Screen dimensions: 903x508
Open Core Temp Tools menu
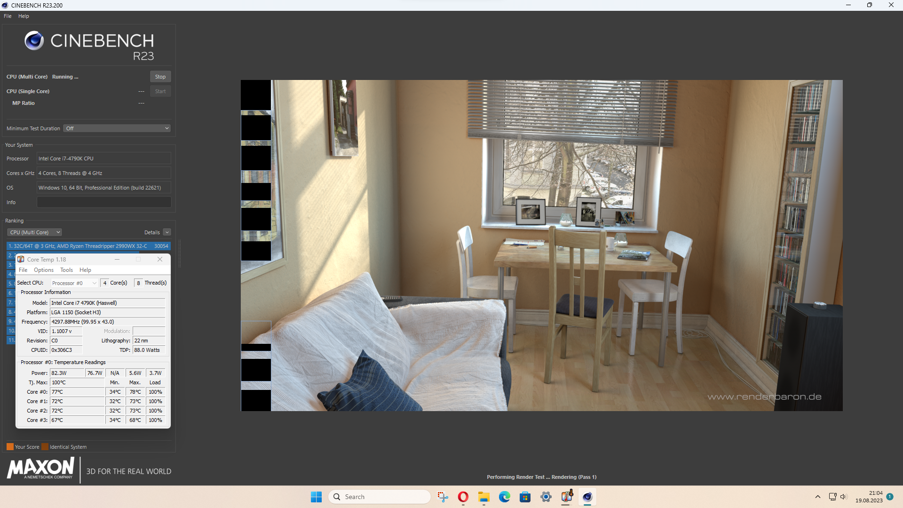click(x=66, y=270)
